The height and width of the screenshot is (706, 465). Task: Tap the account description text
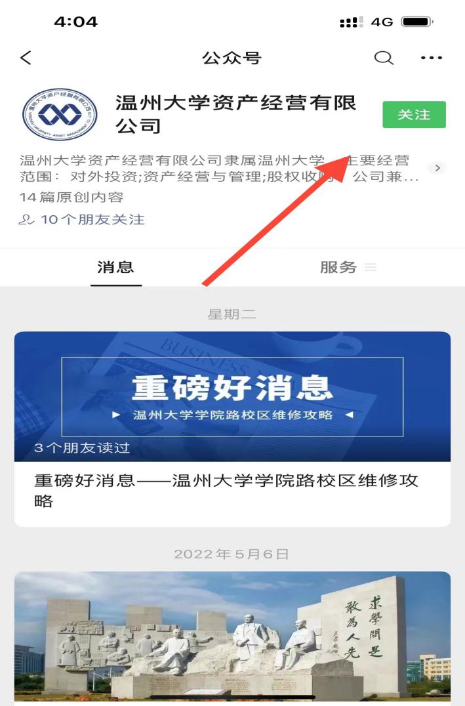click(x=219, y=169)
